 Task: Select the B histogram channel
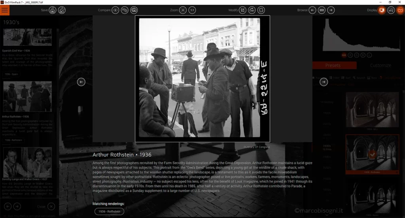(363, 55)
